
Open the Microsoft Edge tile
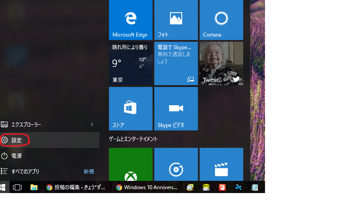[x=131, y=20]
